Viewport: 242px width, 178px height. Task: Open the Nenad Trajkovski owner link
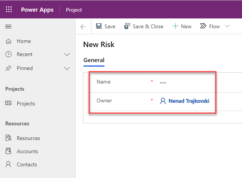[189, 101]
